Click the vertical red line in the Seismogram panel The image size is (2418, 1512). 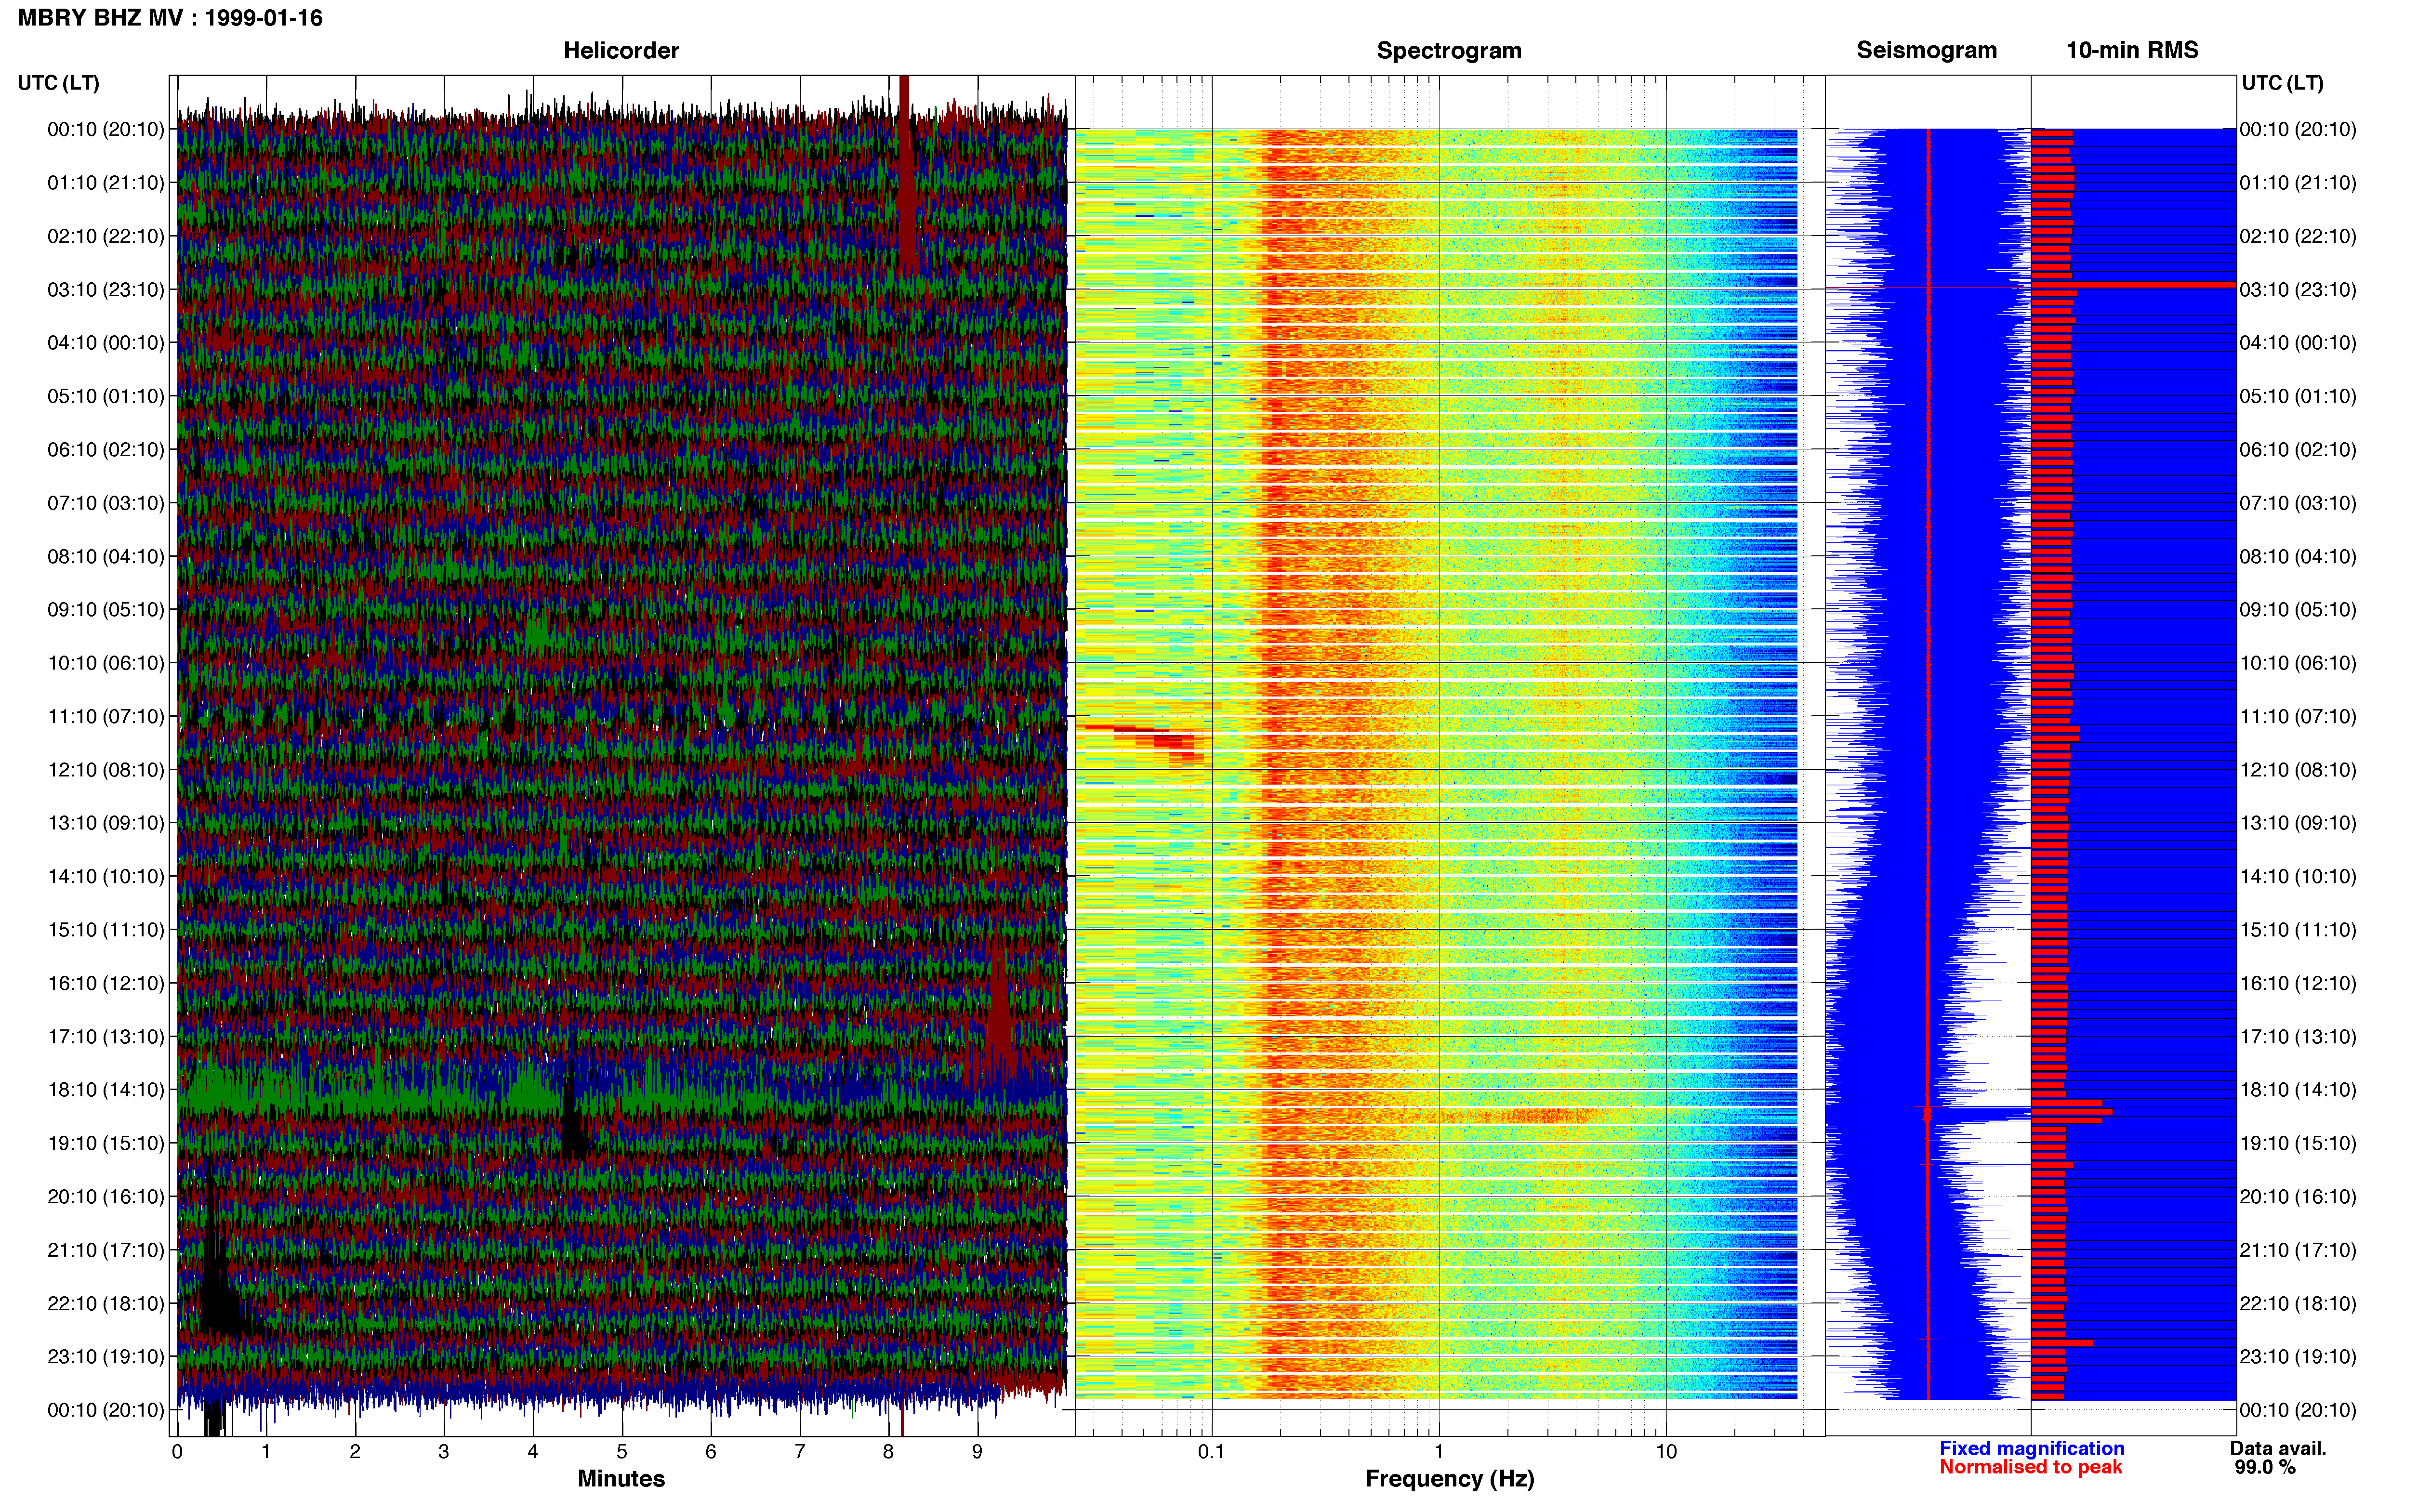[1928, 763]
